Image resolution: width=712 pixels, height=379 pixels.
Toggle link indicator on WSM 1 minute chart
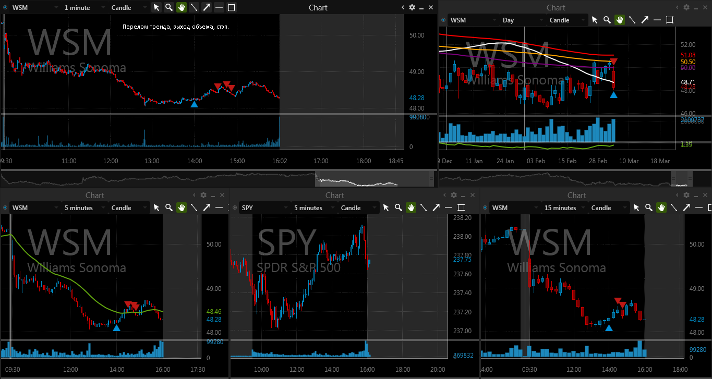[x=5, y=8]
